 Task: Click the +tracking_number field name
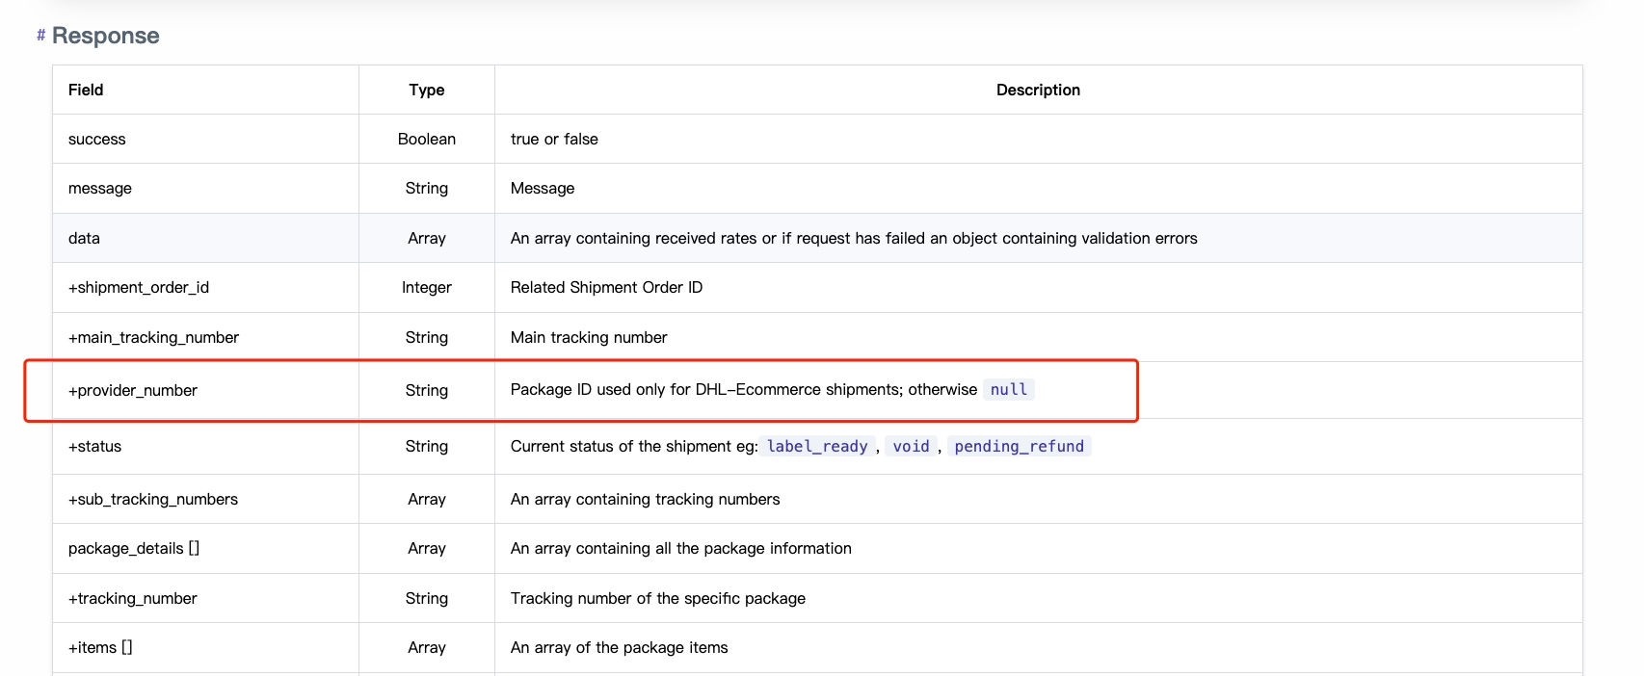(x=133, y=598)
